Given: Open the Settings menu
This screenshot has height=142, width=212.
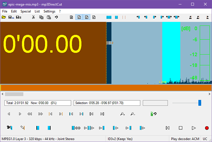Looking at the screenshot, I should tap(49, 11).
